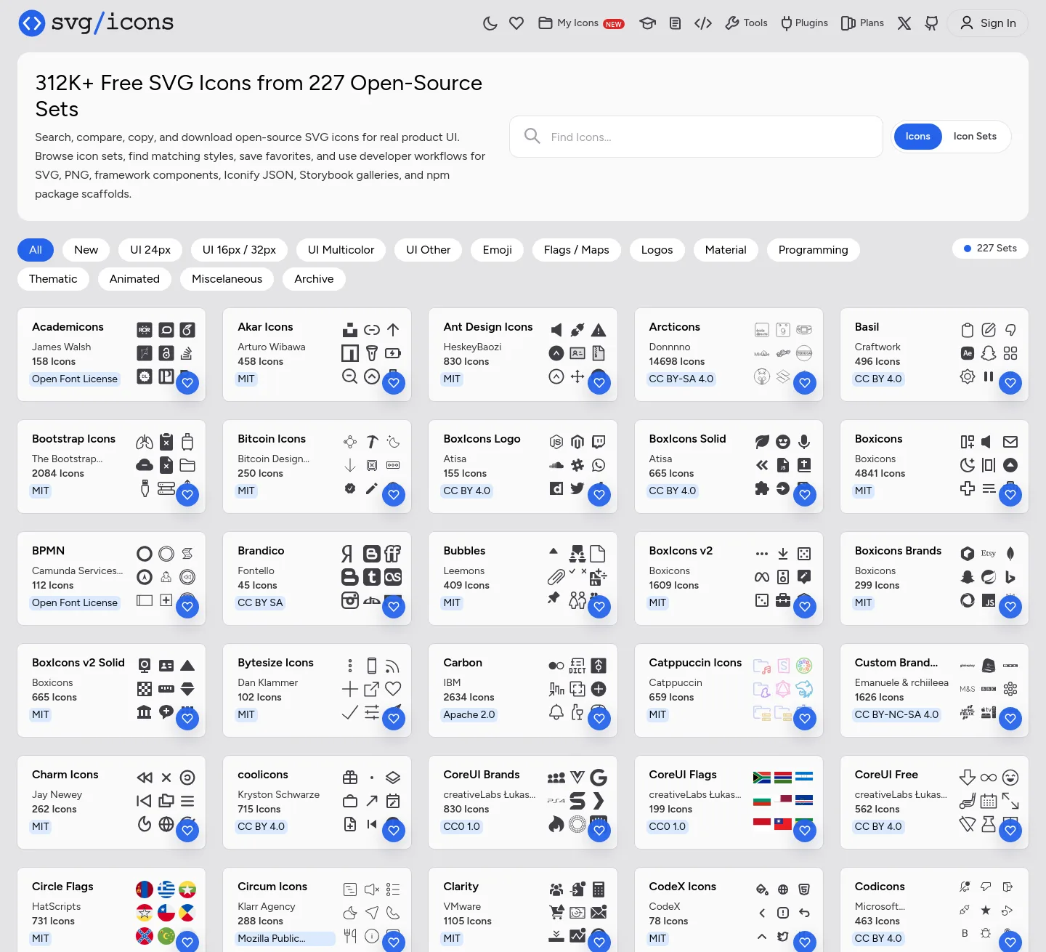Viewport: 1046px width, 952px height.
Task: Click the code brackets icon in header
Action: coord(703,23)
